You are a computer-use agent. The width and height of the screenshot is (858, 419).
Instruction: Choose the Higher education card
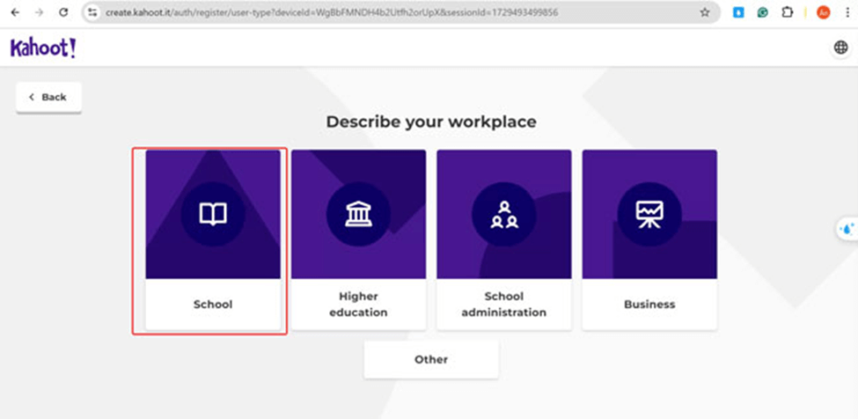point(358,239)
